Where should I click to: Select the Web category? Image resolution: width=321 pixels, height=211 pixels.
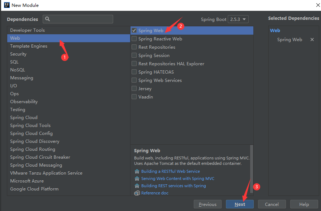[69, 38]
